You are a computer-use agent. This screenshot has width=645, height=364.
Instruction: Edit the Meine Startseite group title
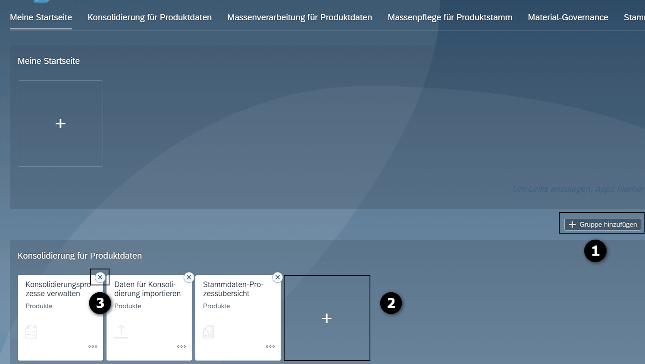49,61
